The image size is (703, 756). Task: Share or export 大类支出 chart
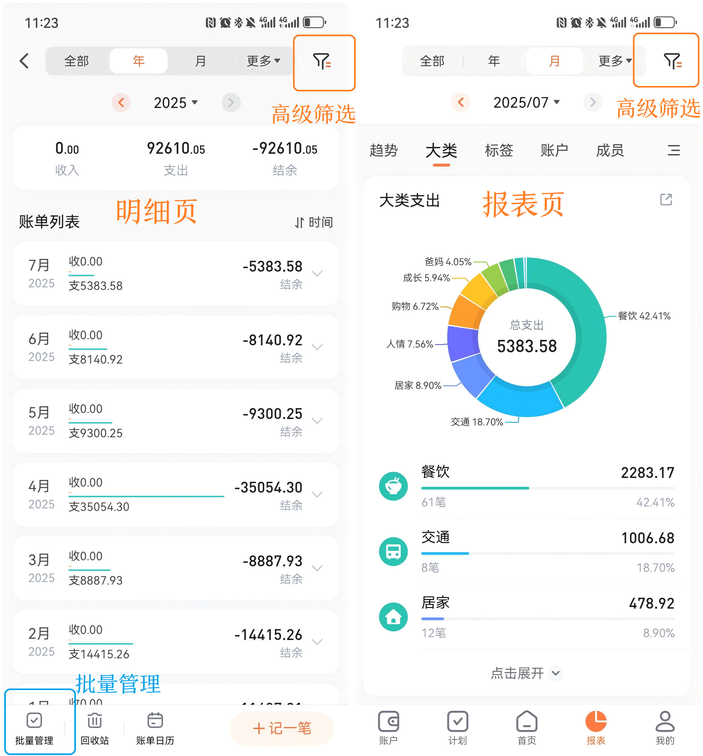(x=666, y=200)
